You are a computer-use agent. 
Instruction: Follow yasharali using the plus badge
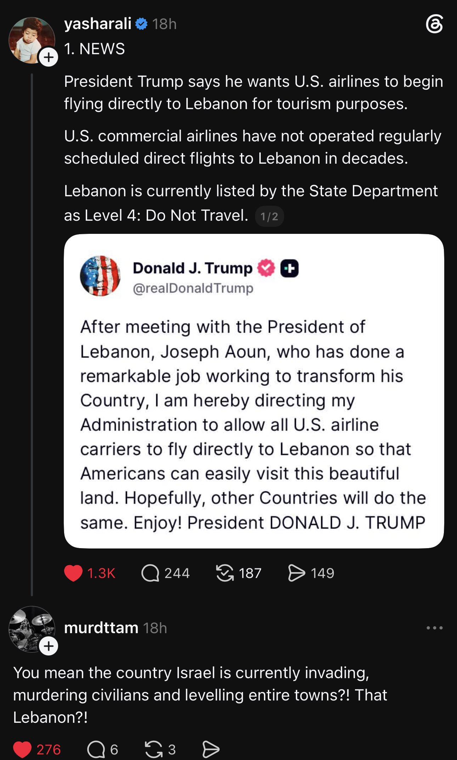tap(49, 57)
